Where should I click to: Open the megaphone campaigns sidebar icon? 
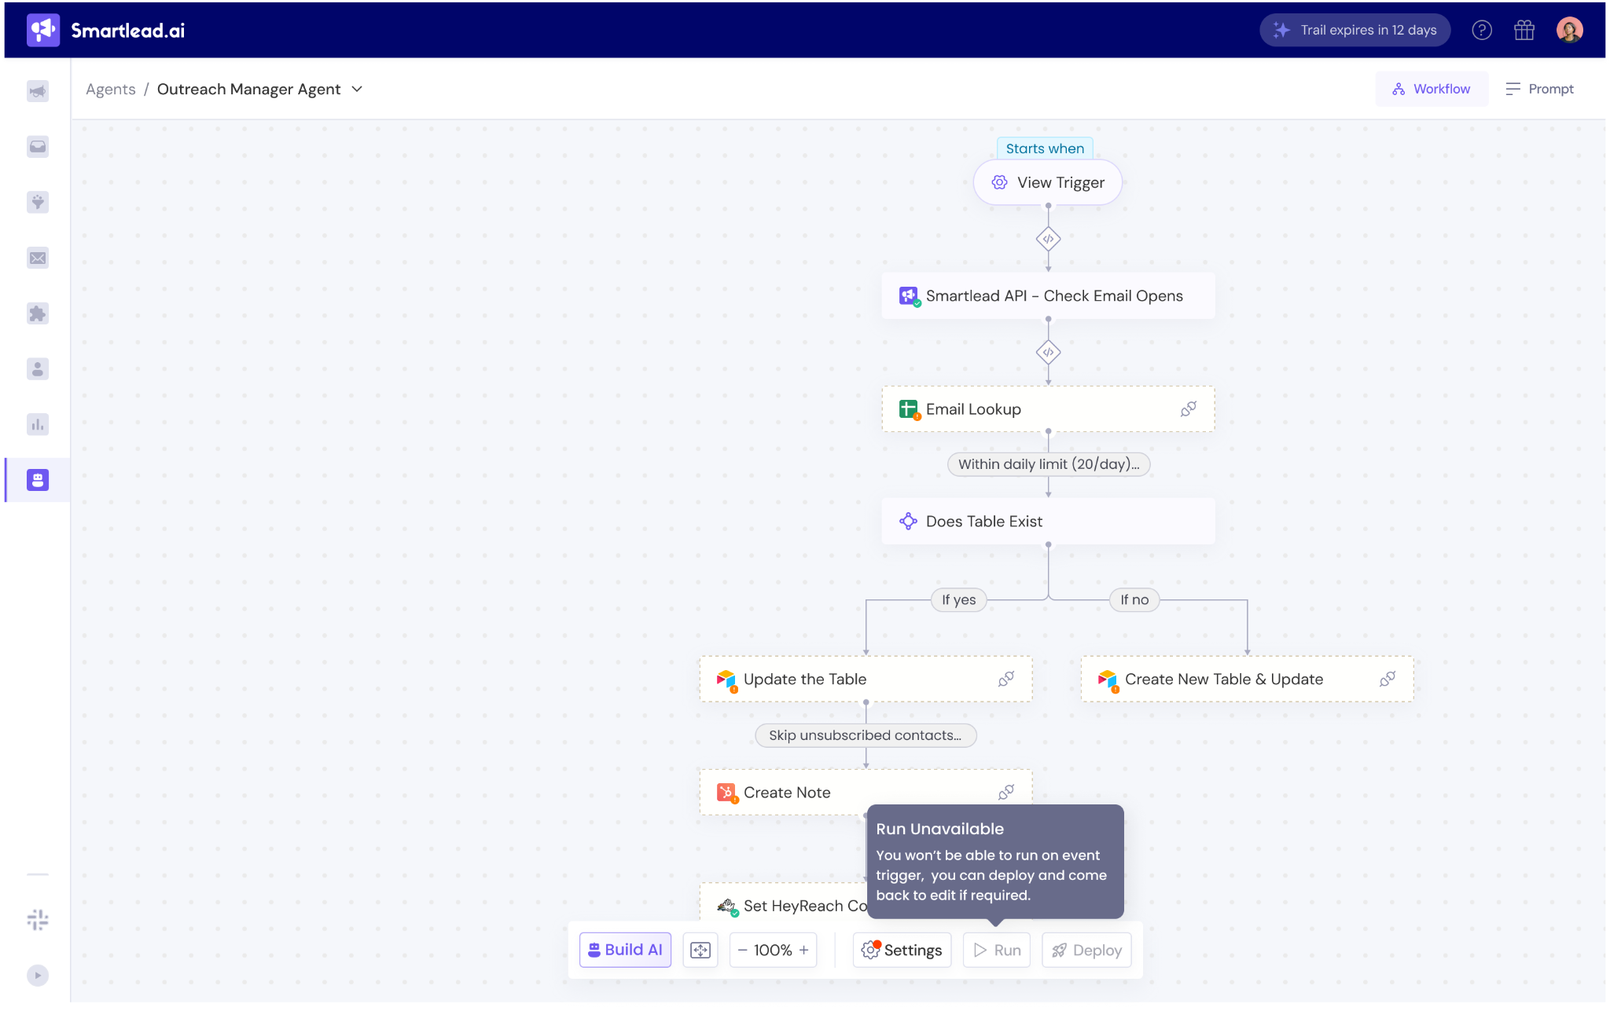pos(38,91)
